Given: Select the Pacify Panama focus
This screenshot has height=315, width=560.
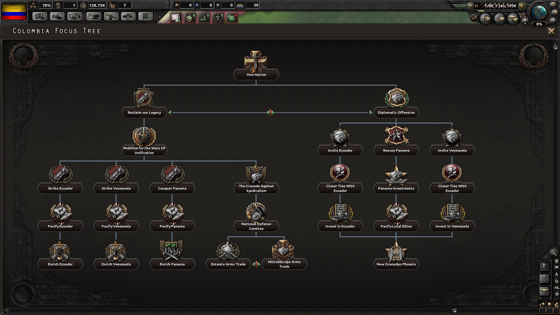Looking at the screenshot, I should [x=172, y=218].
